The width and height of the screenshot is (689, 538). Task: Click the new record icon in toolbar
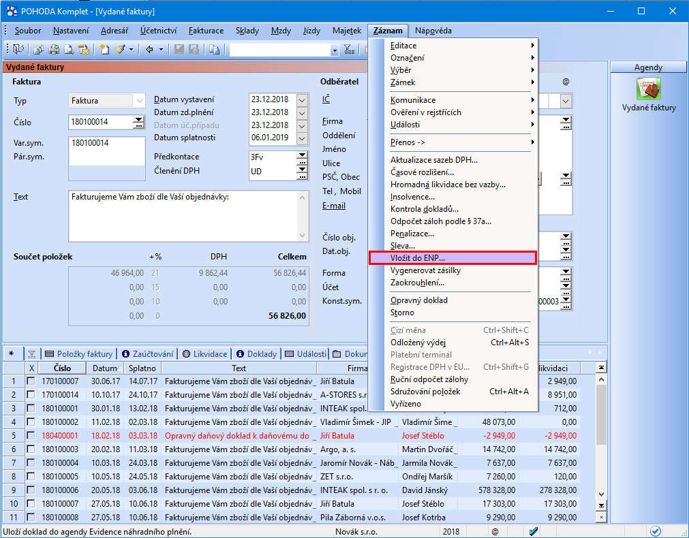click(104, 49)
